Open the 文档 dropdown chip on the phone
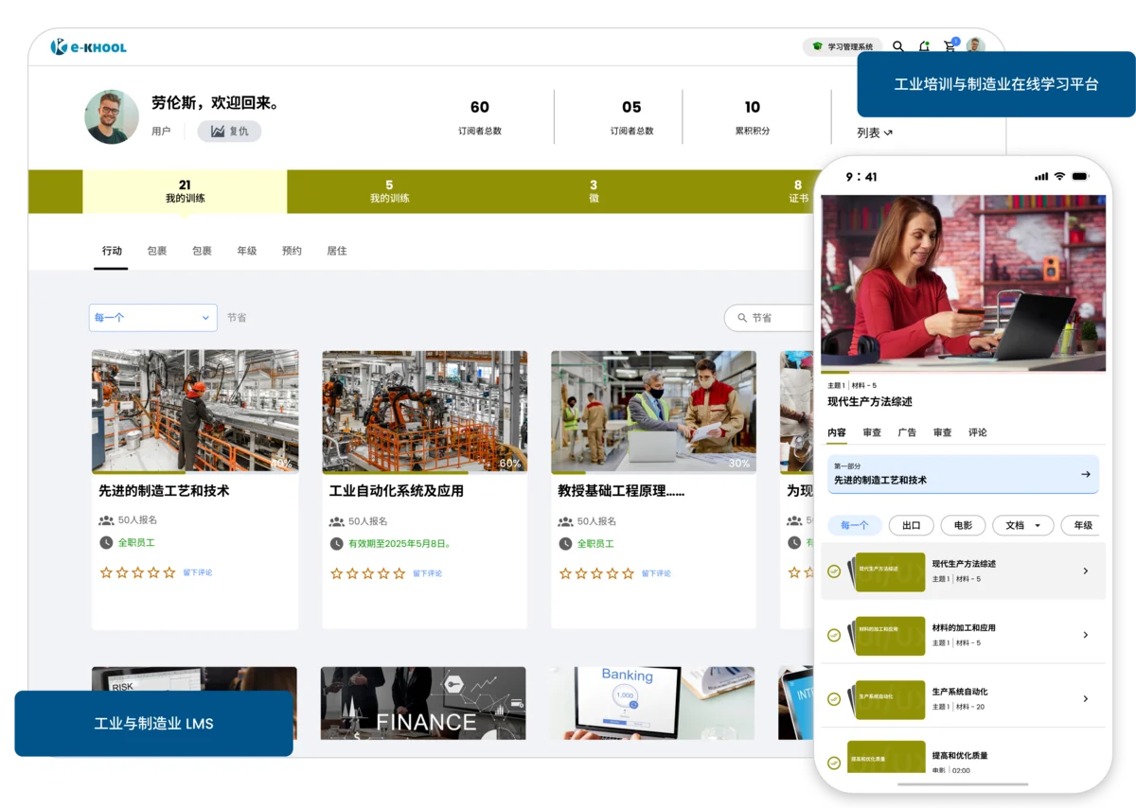The image size is (1136, 808). point(1022,525)
